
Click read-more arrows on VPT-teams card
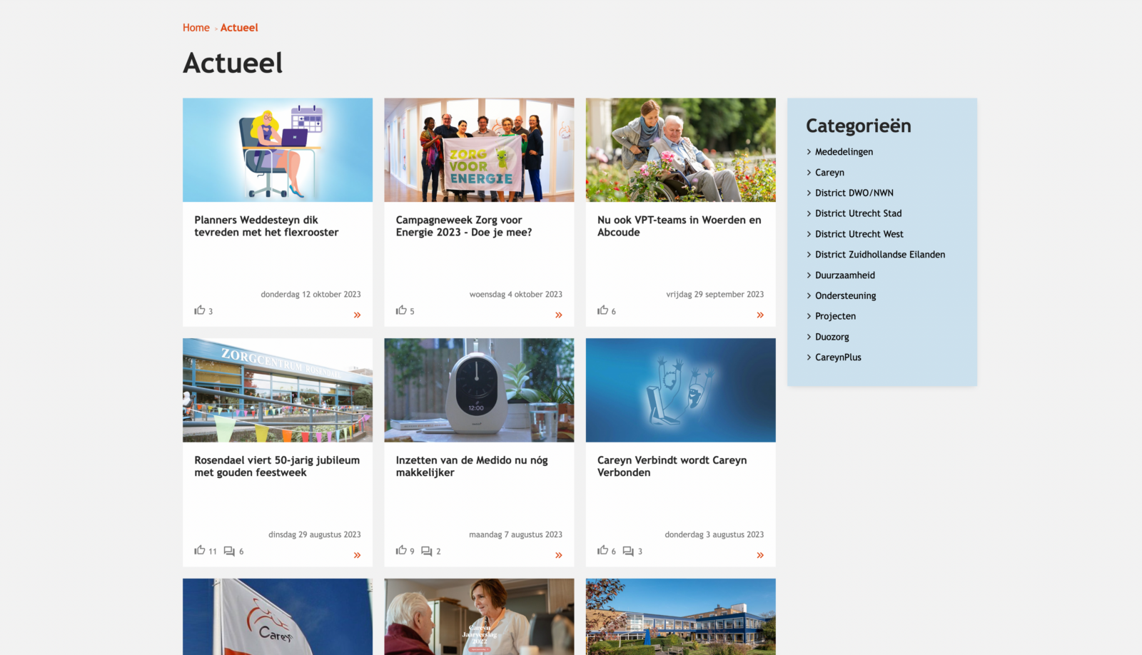[x=760, y=315]
